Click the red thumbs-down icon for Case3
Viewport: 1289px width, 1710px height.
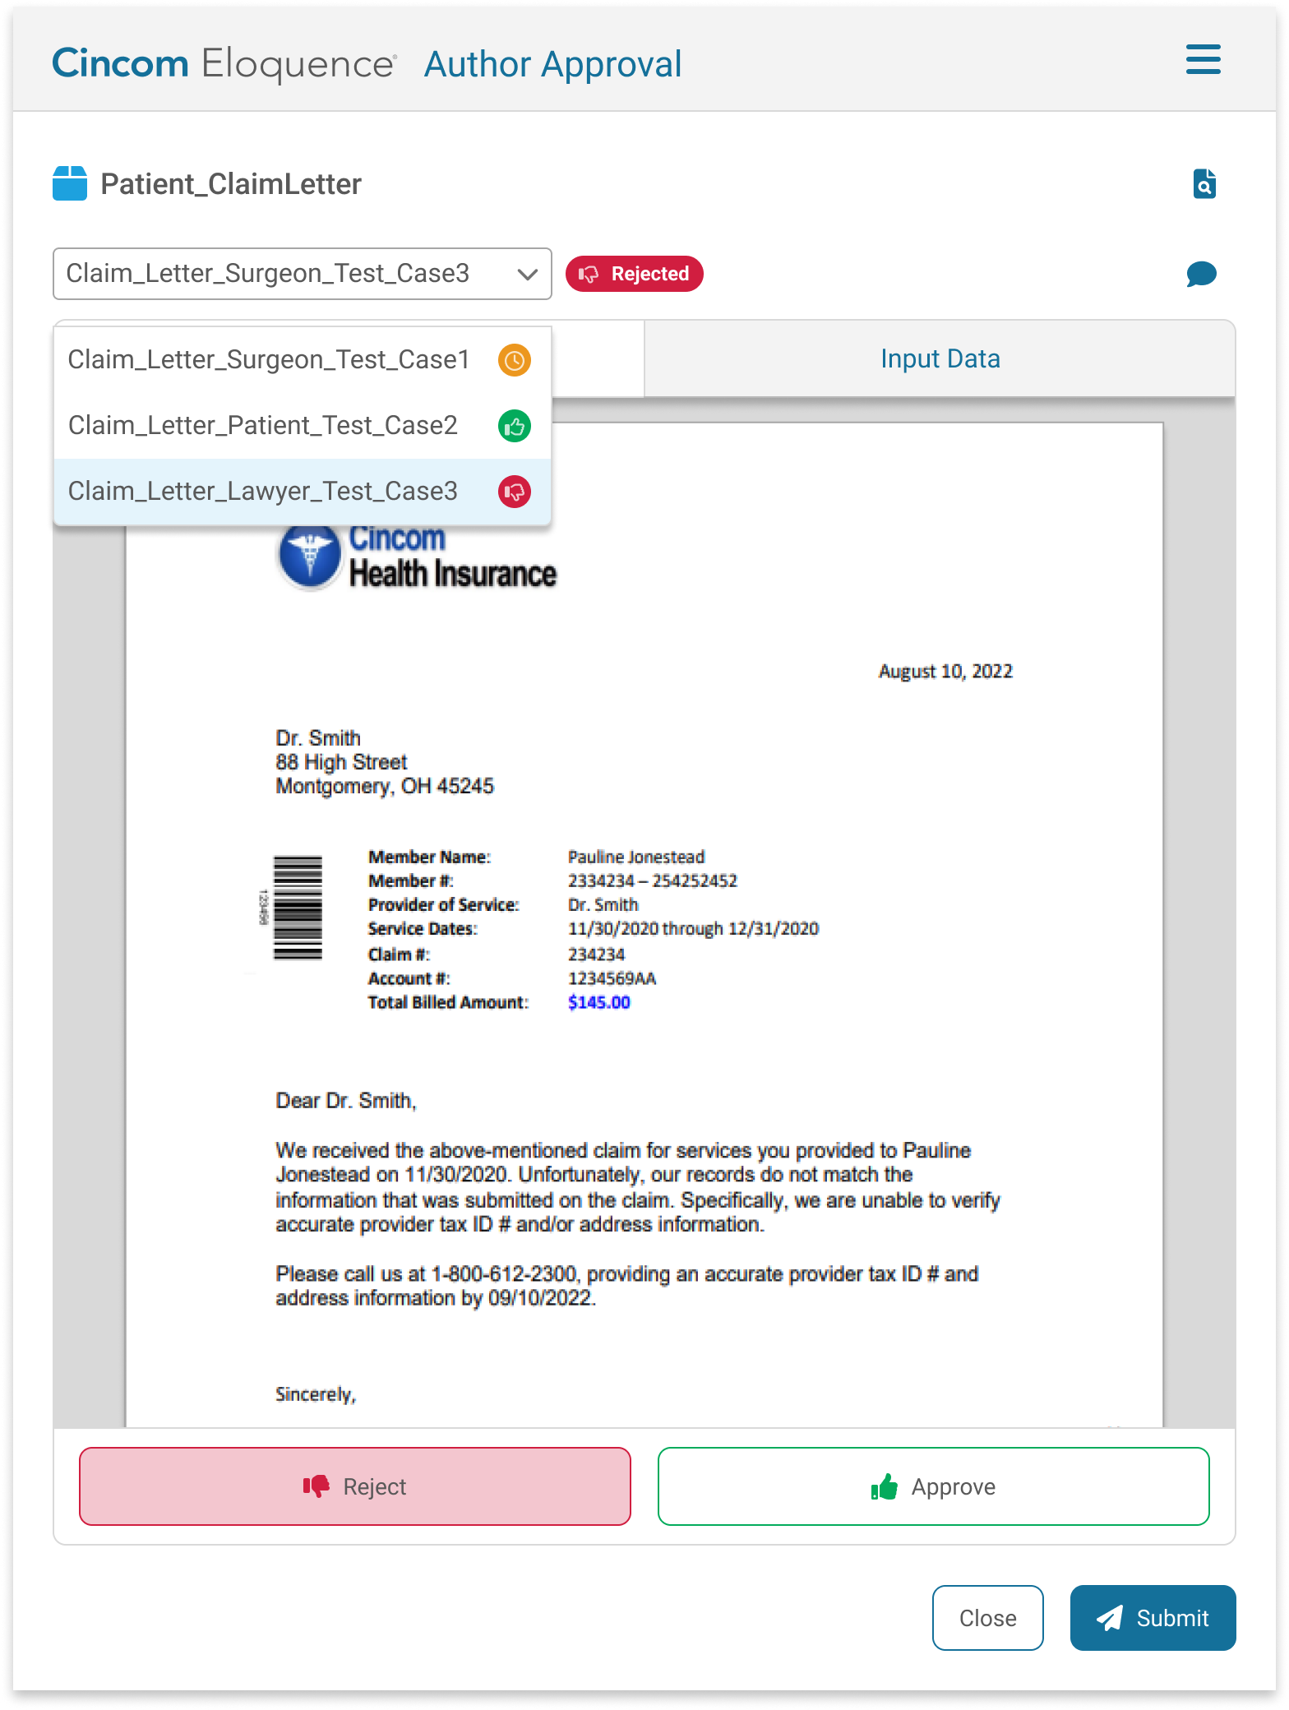[x=515, y=492]
